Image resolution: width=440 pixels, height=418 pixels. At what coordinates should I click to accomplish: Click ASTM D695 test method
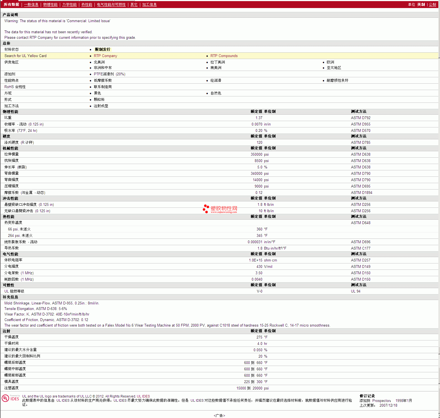[360, 186]
